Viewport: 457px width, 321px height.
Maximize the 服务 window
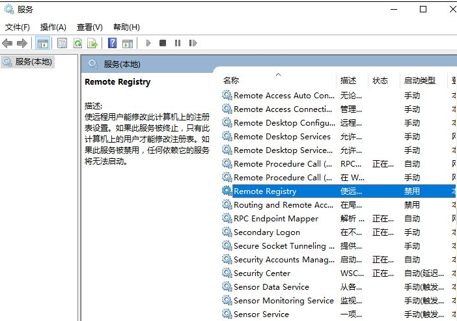tap(423, 9)
